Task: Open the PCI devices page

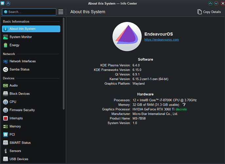Action: tap(12, 134)
